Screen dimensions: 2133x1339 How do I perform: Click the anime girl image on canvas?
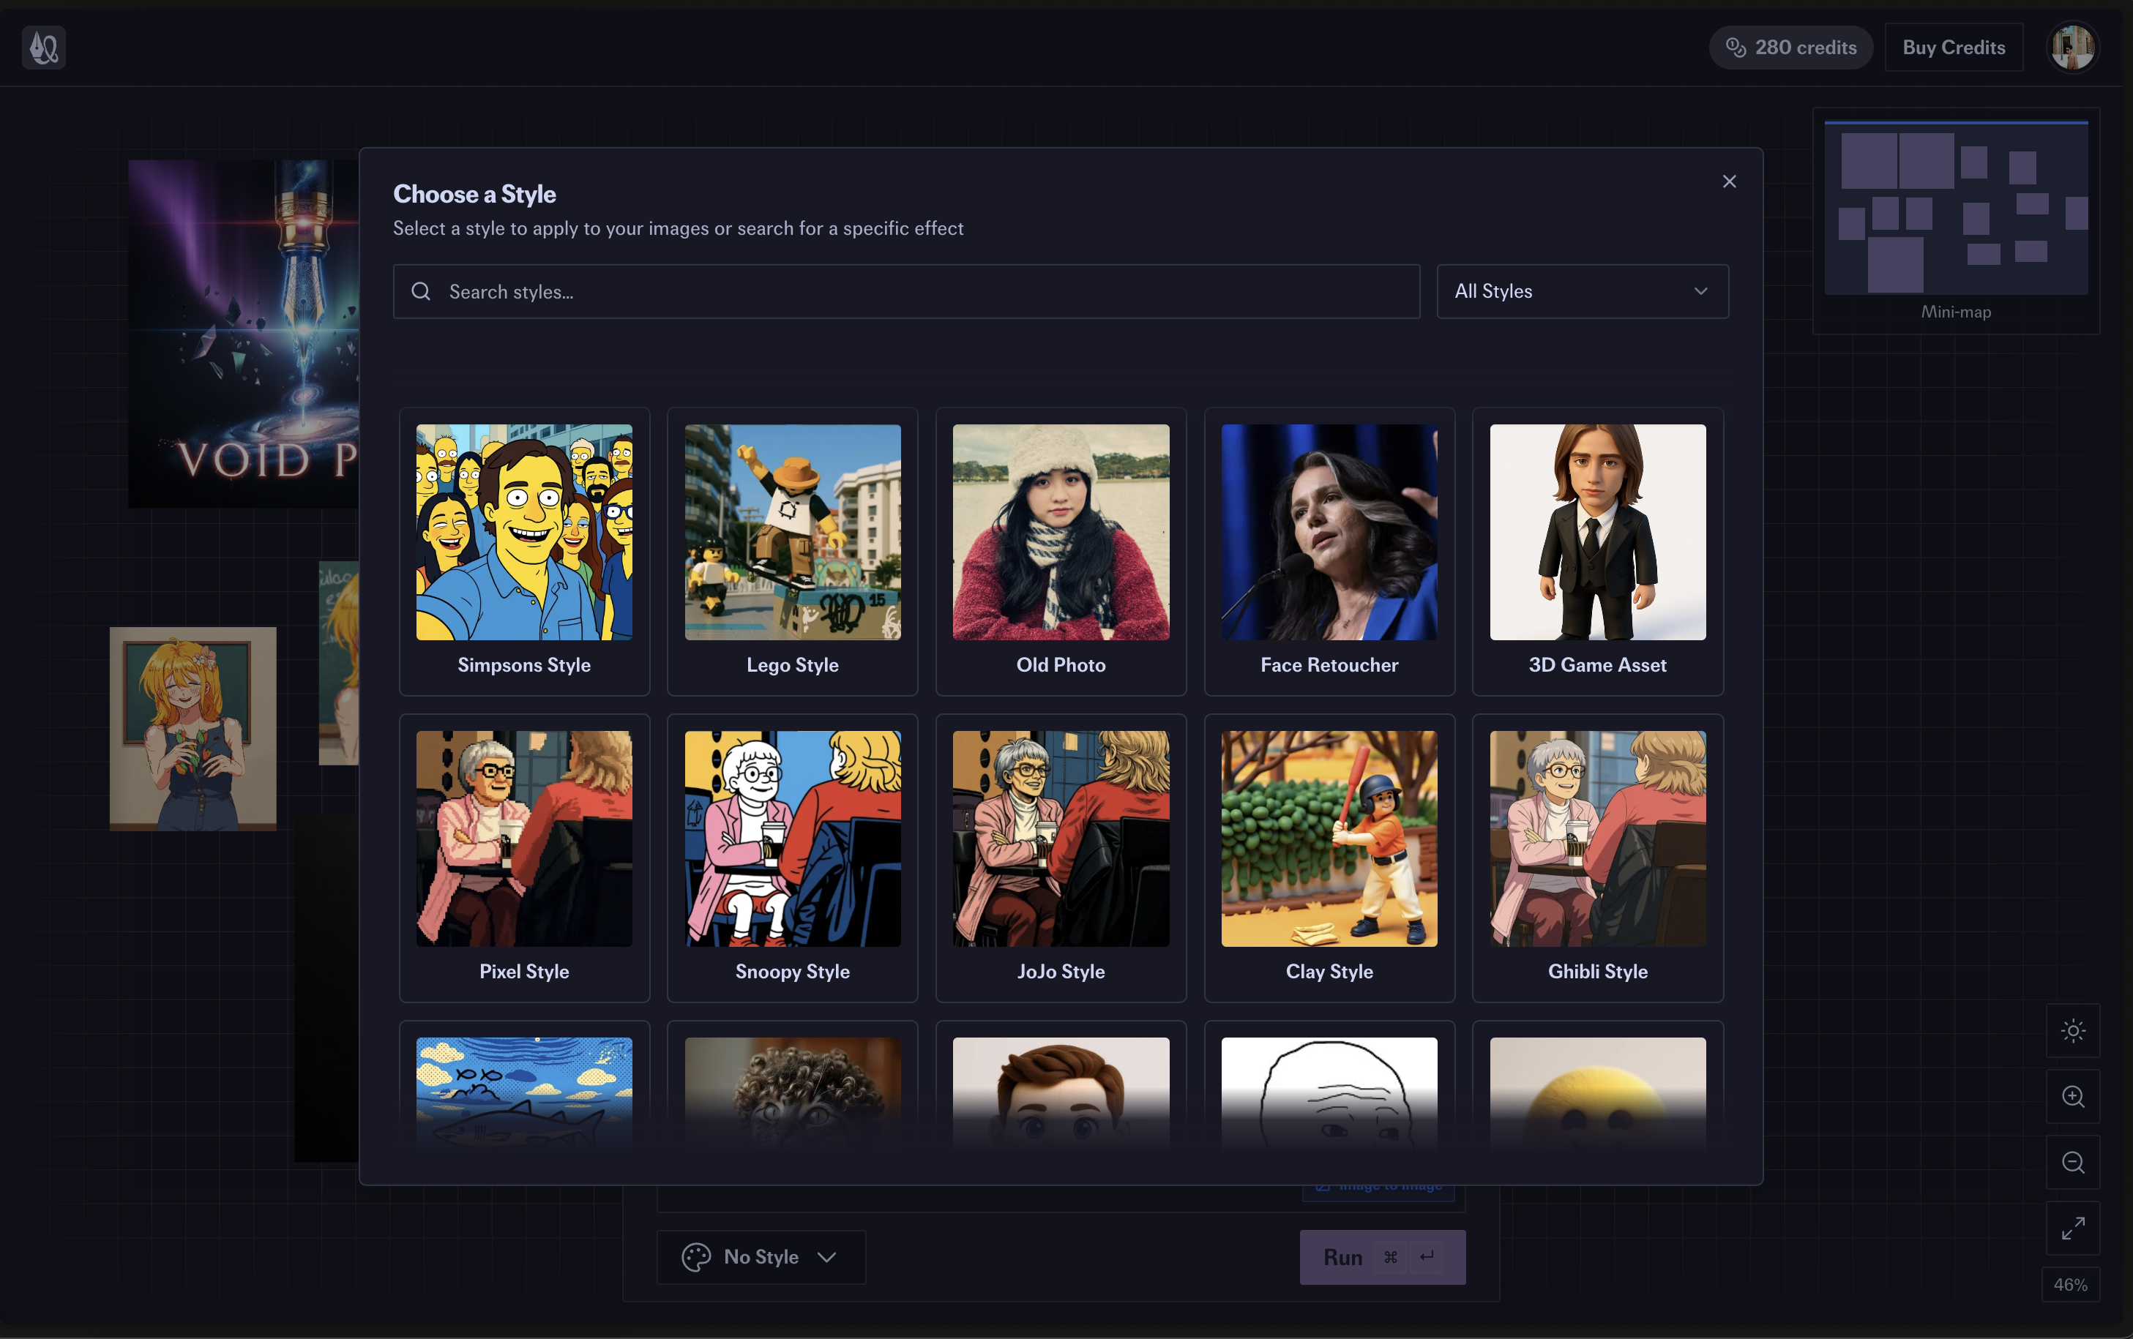tap(193, 729)
